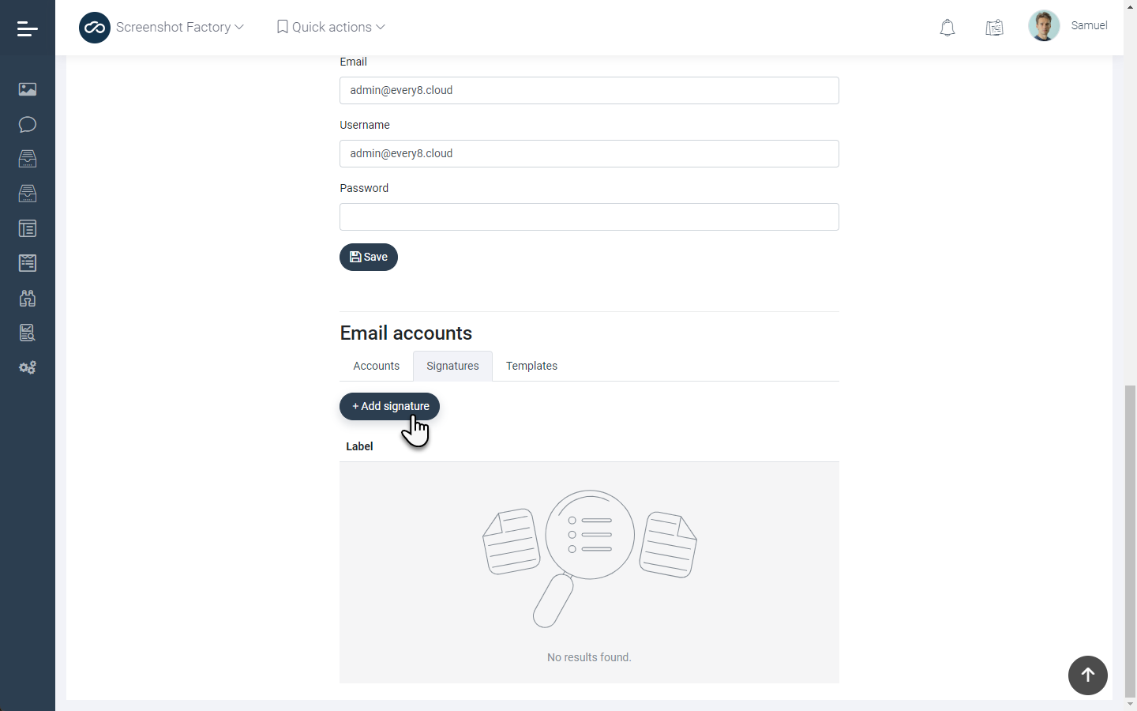Viewport: 1137px width, 711px height.
Task: Switch to the Accounts tab
Action: pyautogui.click(x=376, y=366)
